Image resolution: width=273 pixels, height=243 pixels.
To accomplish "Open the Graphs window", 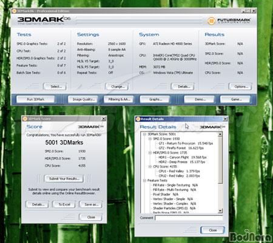I will coord(155,99).
